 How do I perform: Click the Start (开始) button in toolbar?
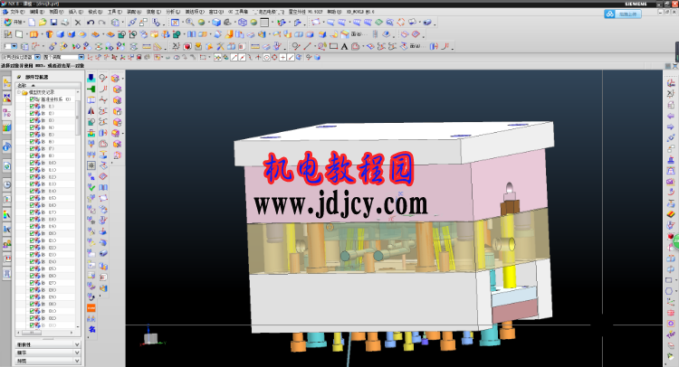tap(12, 22)
